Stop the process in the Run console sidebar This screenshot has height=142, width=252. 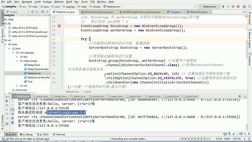7,105
